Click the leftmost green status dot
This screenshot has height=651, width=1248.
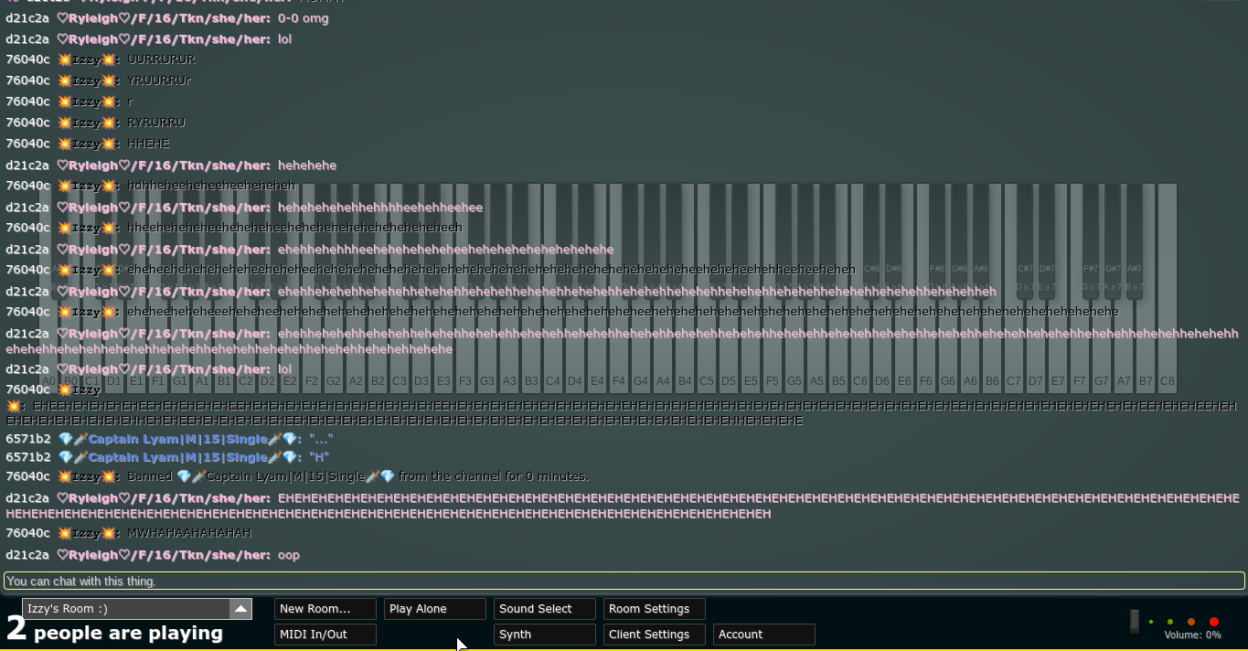pos(1151,622)
